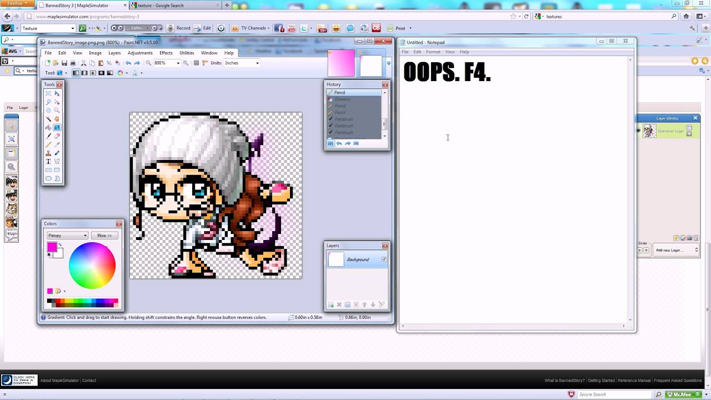Image resolution: width=711 pixels, height=400 pixels.
Task: Click the Reference Manual link
Action: pyautogui.click(x=634, y=381)
